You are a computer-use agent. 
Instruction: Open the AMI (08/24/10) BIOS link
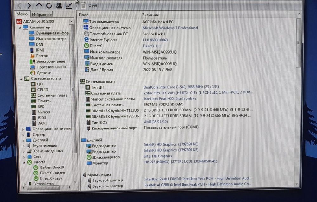click(156, 122)
